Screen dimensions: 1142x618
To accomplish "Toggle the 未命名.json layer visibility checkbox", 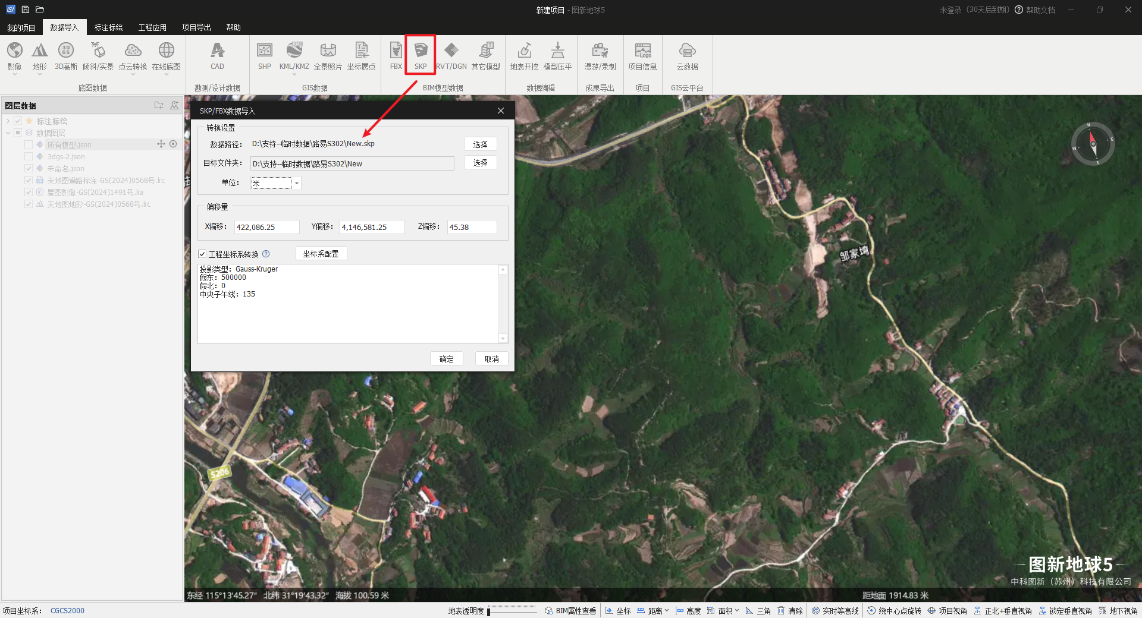I will (29, 169).
